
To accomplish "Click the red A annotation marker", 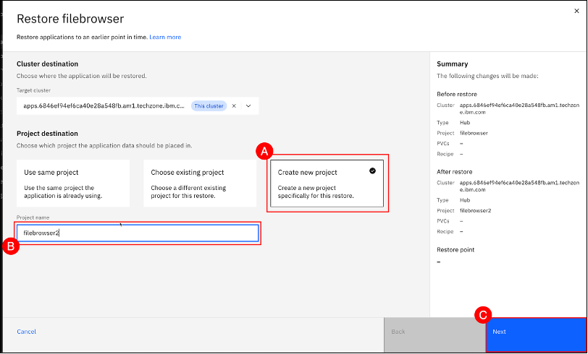I will 265,151.
